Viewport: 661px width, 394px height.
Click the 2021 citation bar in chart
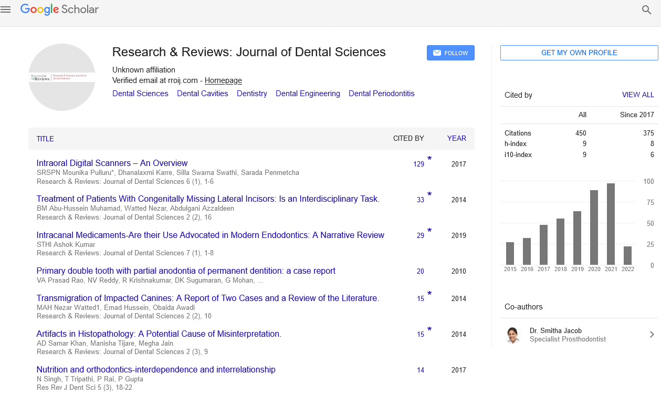point(611,224)
